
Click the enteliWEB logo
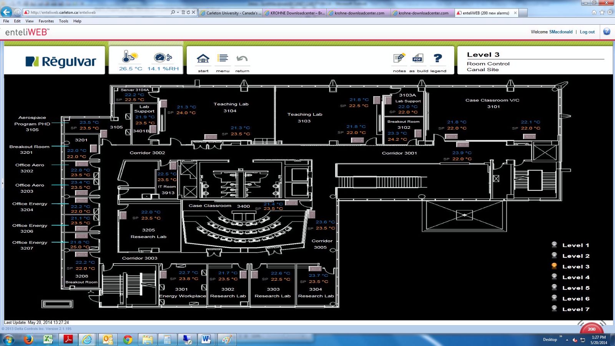tap(27, 32)
